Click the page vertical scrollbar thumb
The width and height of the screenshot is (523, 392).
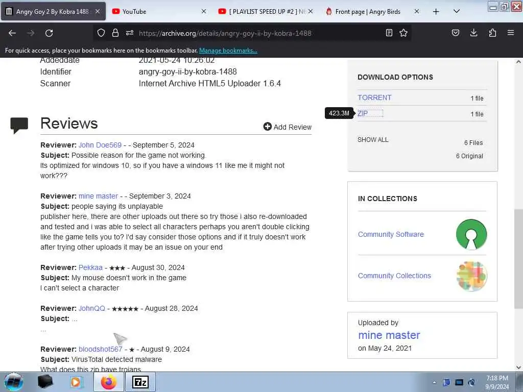click(518, 258)
